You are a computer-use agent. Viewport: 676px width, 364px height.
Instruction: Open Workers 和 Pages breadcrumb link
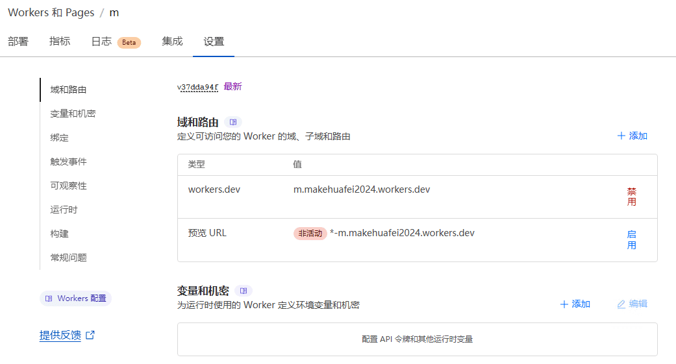(x=51, y=12)
